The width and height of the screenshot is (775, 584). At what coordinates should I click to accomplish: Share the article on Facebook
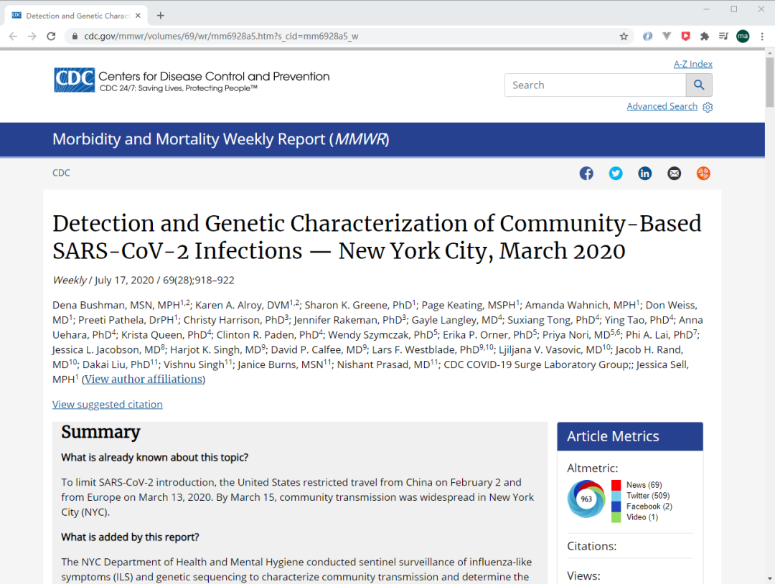[586, 173]
